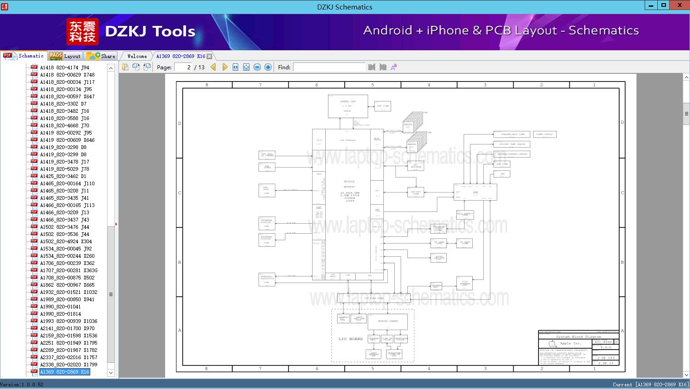Select A1707_820-00281 X363G in the tree
Viewport: 690px width, 389px height.
[x=69, y=270]
